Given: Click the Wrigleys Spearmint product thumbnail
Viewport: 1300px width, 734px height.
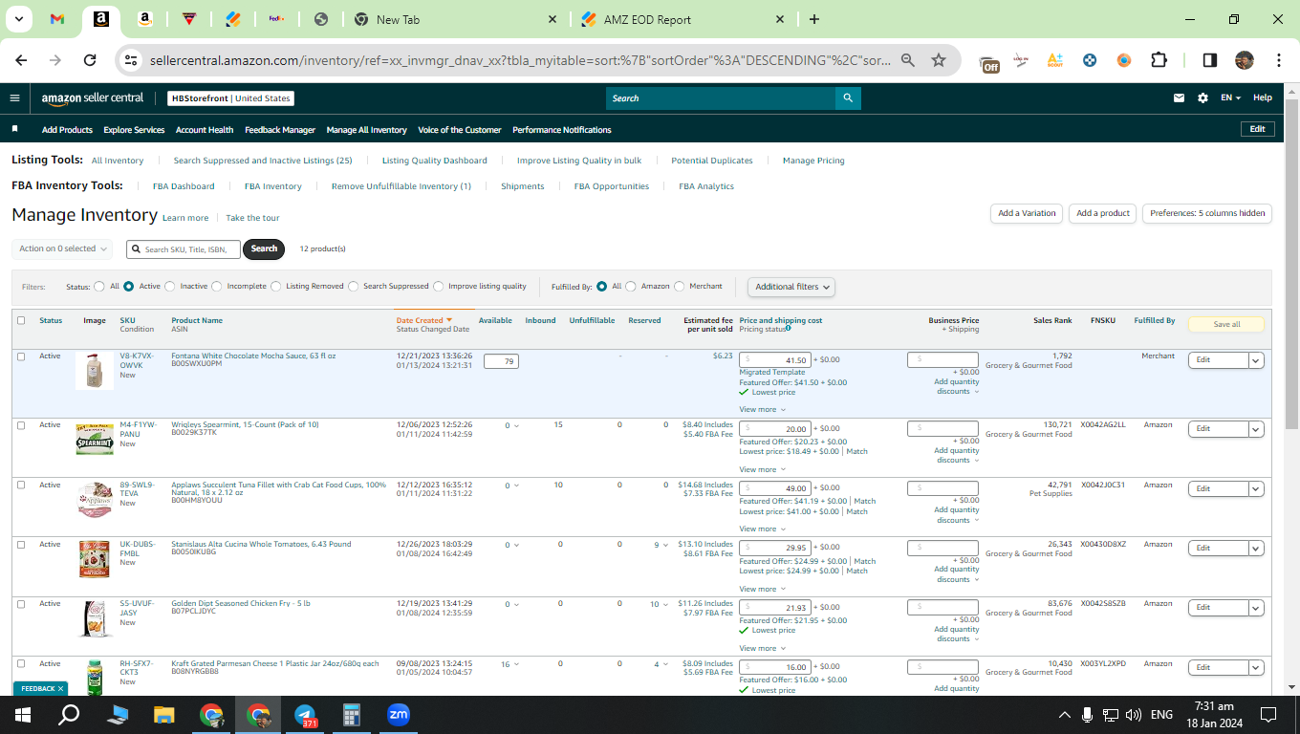Looking at the screenshot, I should [95, 440].
